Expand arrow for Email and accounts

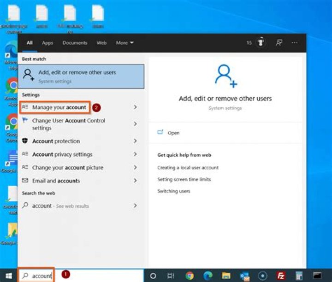coord(135,181)
